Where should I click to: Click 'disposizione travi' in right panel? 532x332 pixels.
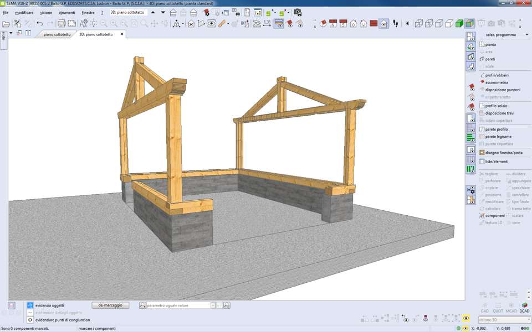tap(499, 113)
